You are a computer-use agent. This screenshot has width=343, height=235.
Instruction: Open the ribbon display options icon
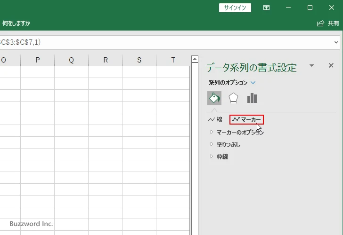click(x=266, y=8)
